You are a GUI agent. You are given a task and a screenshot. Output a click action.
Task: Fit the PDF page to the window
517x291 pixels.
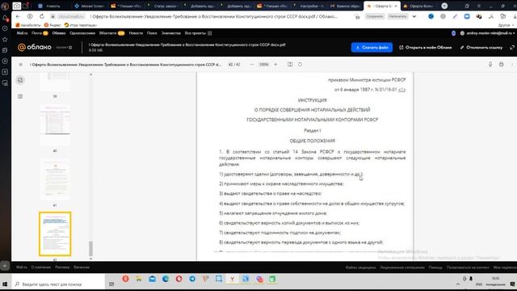[x=290, y=65]
